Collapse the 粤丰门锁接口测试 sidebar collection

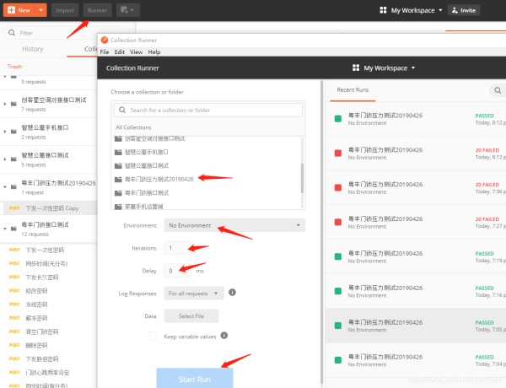5,229
